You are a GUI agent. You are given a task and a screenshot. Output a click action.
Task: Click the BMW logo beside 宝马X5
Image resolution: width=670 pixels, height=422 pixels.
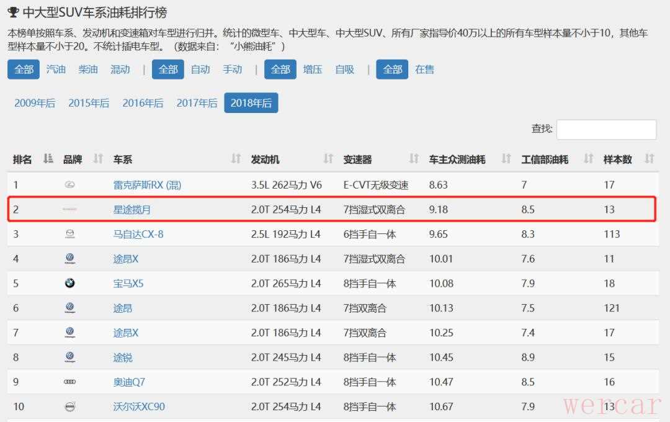(x=69, y=283)
